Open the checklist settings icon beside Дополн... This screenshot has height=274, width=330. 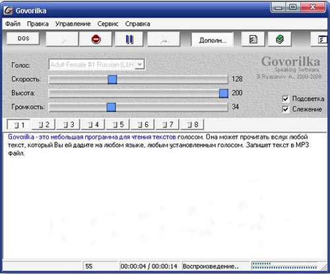tap(253, 40)
